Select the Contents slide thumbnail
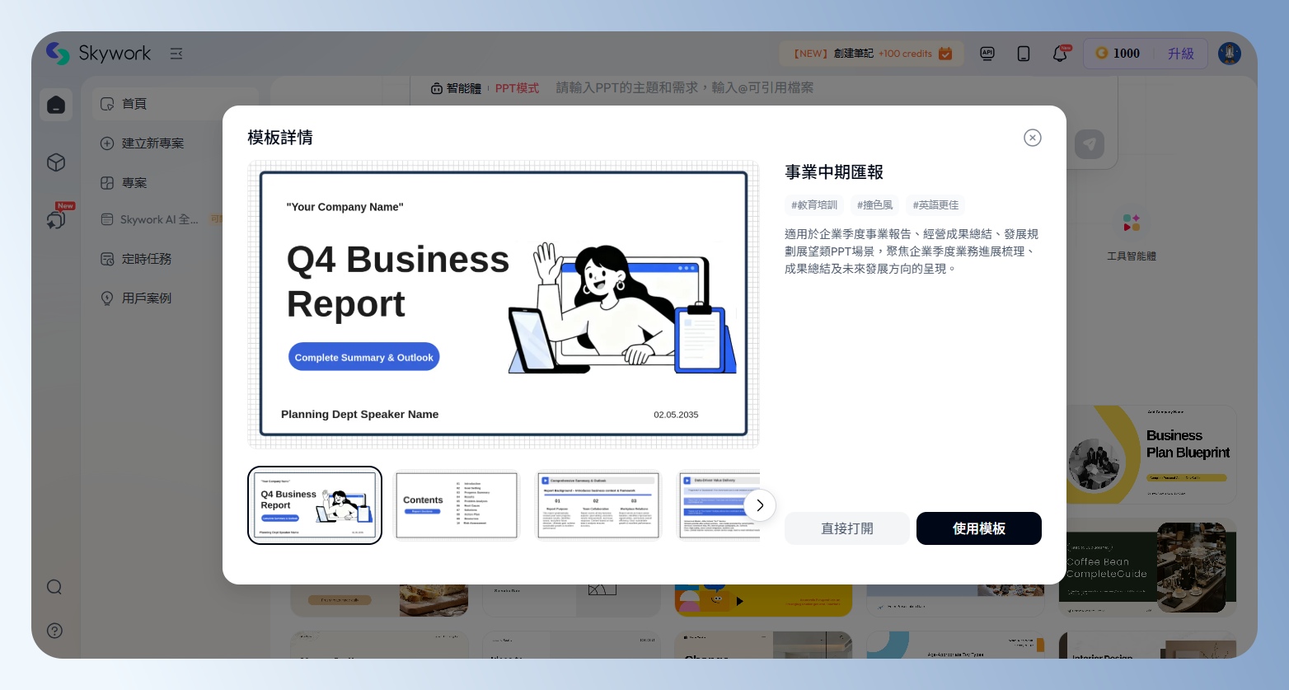The width and height of the screenshot is (1289, 690). [x=457, y=505]
